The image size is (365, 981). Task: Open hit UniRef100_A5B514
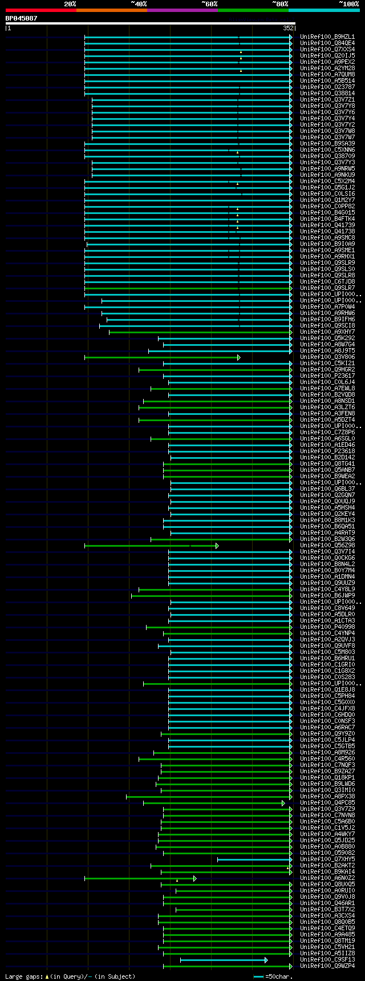click(x=327, y=81)
